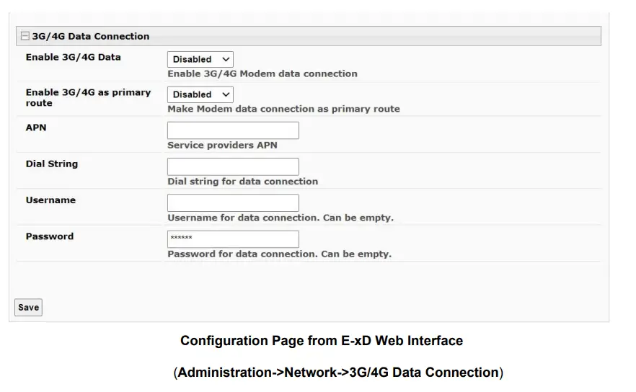The image size is (636, 392).
Task: Click the 3G/4G Data Connection header title
Action: tap(91, 36)
